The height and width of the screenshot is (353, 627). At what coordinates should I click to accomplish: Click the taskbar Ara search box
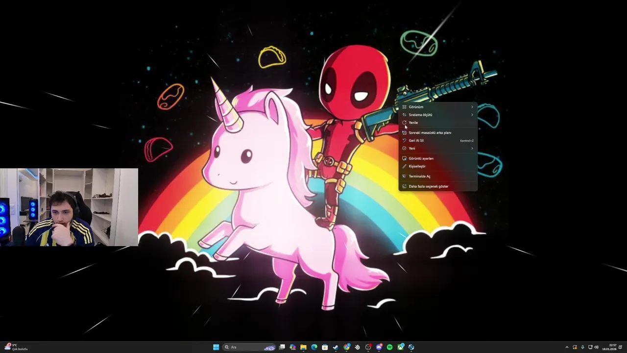[x=249, y=347]
